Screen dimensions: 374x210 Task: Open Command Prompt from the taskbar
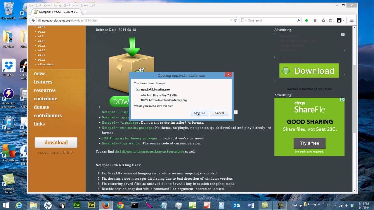point(135,205)
